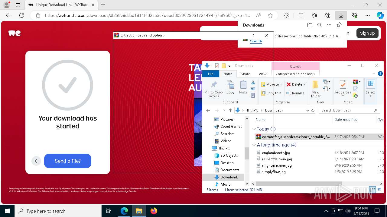The width and height of the screenshot is (387, 217).
Task: Click the Search Downloads field
Action: [350, 110]
